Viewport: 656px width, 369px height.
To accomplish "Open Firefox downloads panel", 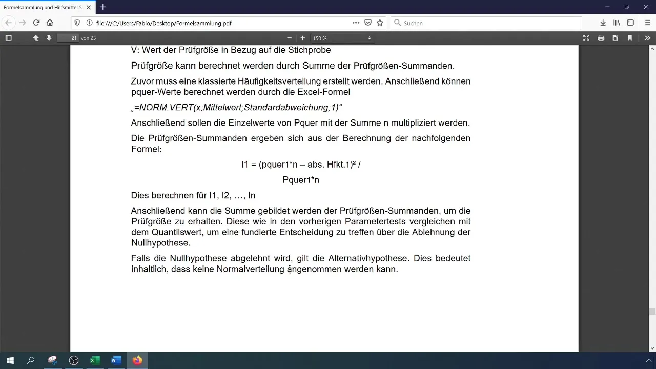I will coord(603,23).
